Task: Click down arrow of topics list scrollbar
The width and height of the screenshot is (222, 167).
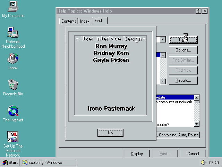Action: [x=197, y=124]
